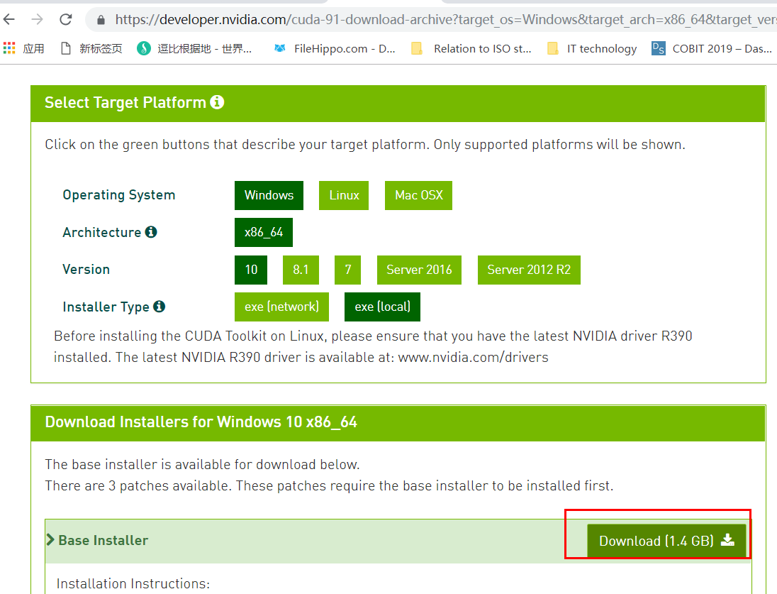Viewport: 777px width, 594px height.
Task: Click the Operating System row label
Action: tap(119, 195)
